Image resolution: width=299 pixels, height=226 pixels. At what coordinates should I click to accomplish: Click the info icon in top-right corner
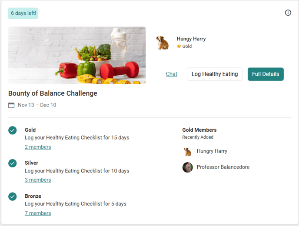tap(288, 13)
